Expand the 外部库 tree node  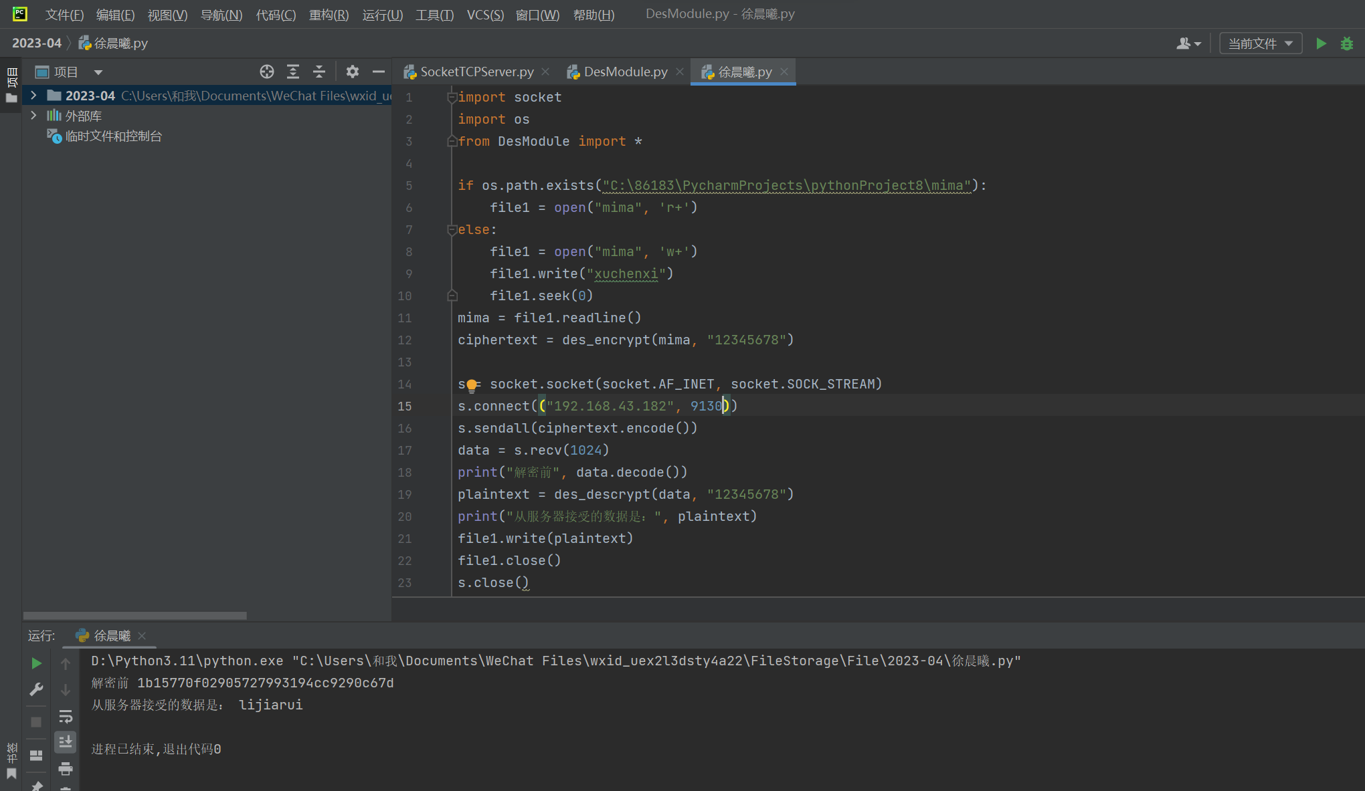[33, 116]
